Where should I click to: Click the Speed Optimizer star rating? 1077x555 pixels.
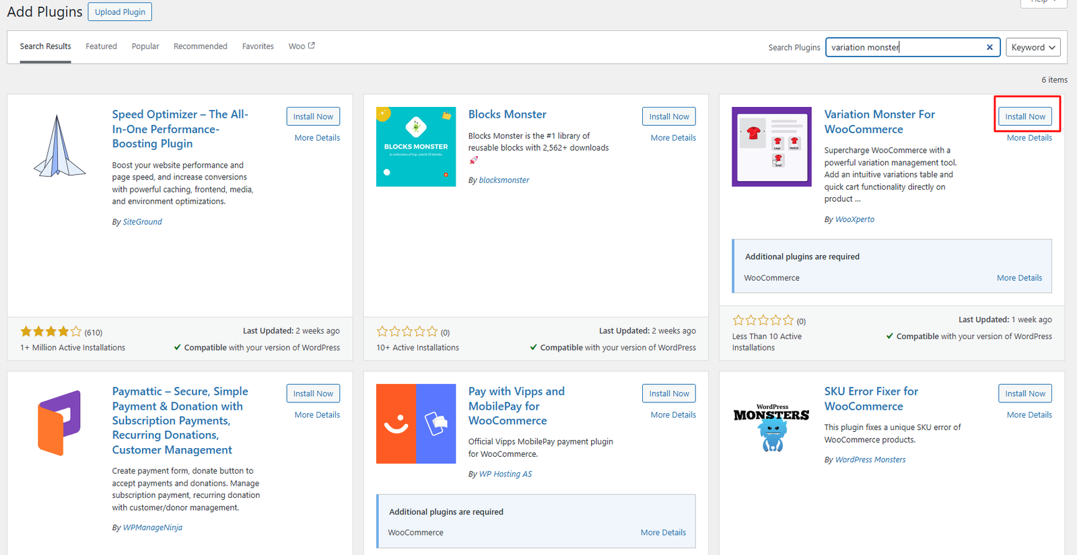pyautogui.click(x=50, y=332)
